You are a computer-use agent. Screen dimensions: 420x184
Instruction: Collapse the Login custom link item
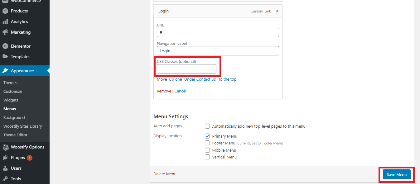[x=277, y=11]
